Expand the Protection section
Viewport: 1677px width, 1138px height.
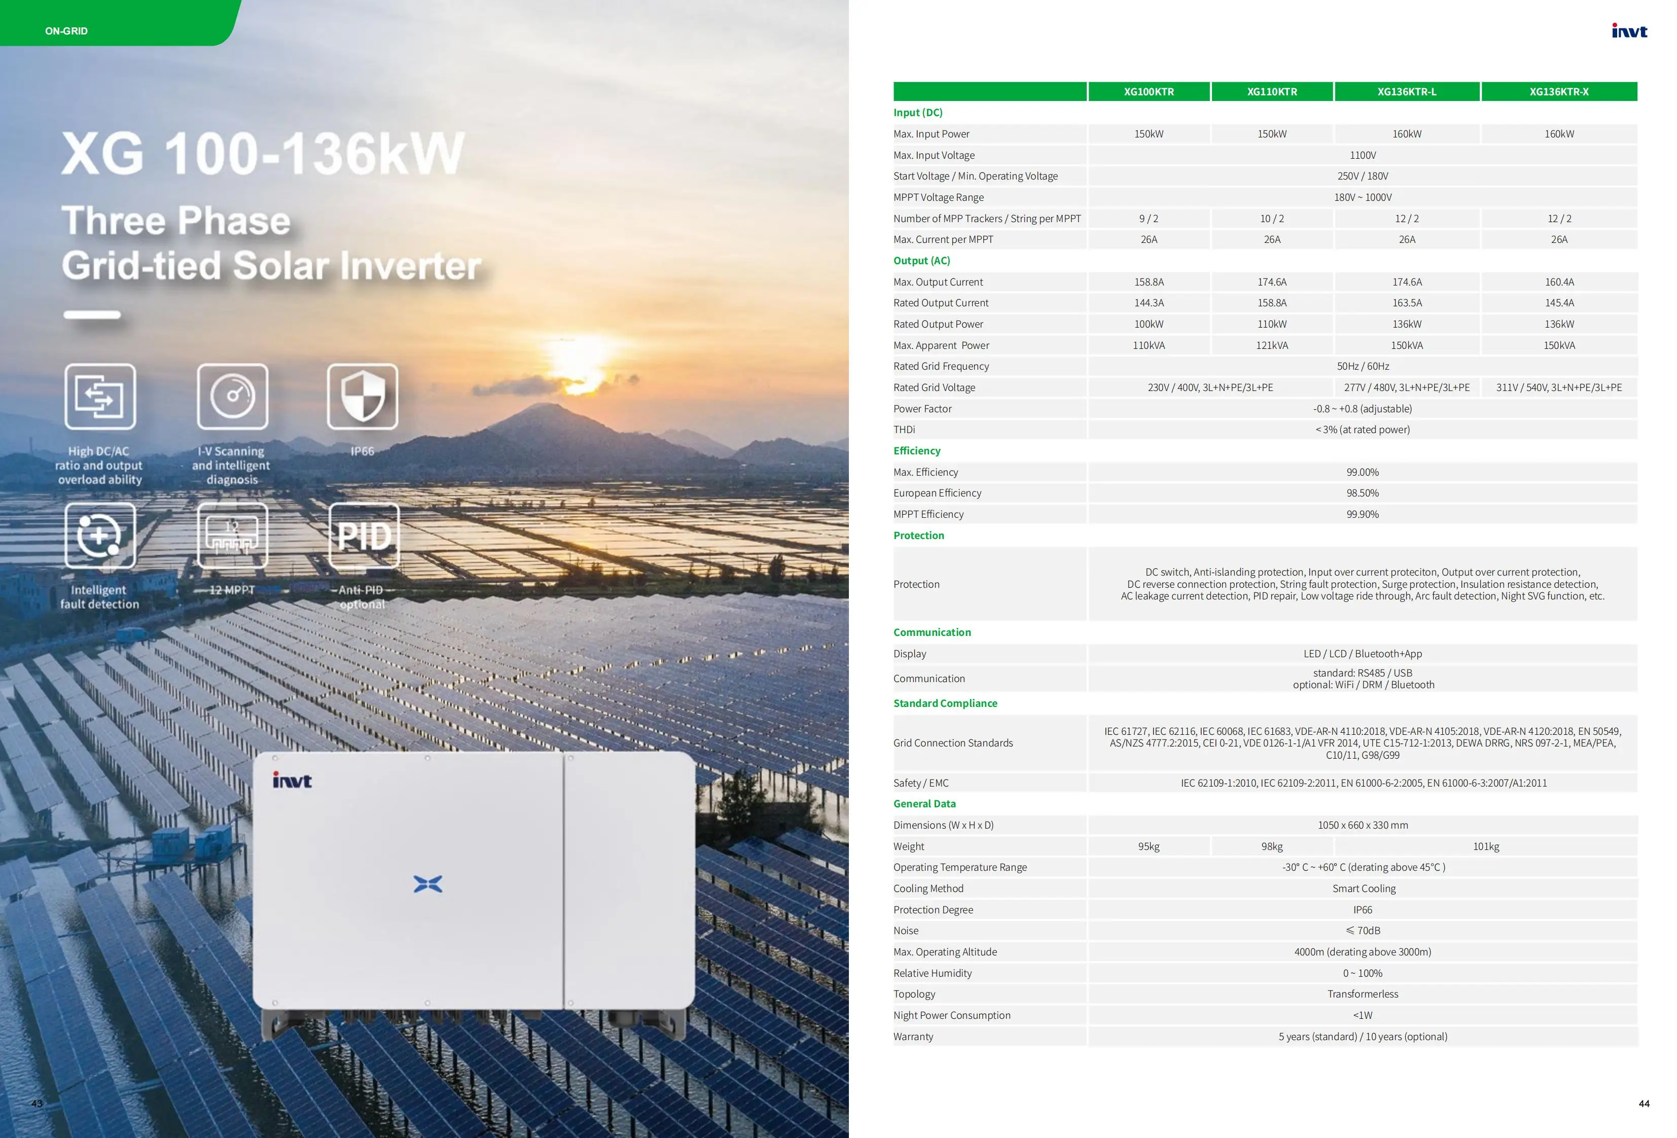tap(918, 535)
